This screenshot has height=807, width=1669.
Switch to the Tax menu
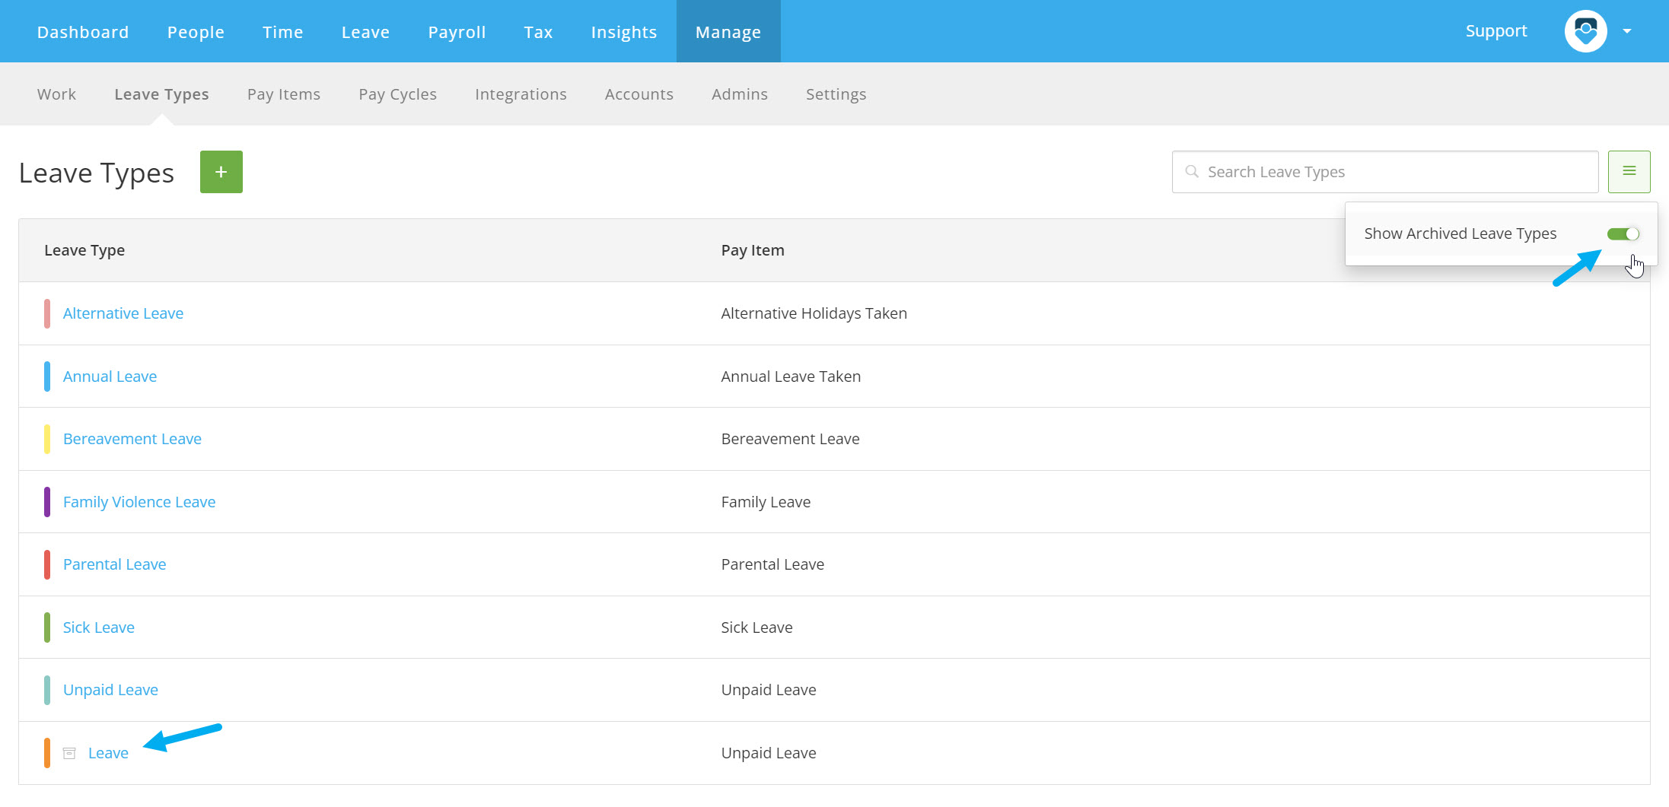tap(538, 32)
